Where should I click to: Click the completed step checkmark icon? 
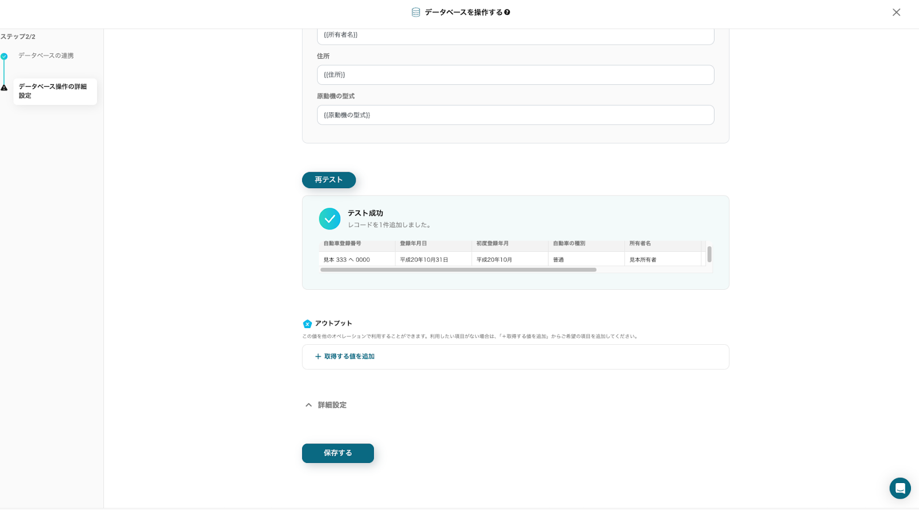[4, 56]
